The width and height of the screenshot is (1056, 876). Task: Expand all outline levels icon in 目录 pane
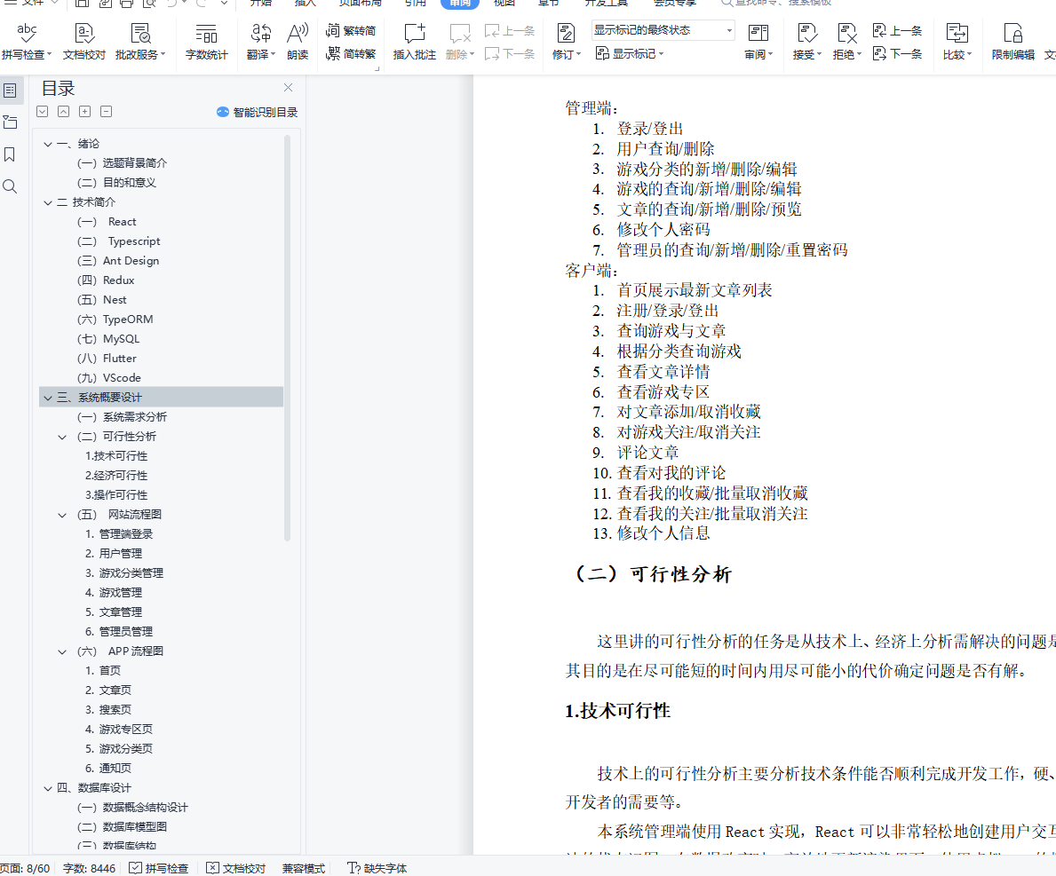click(43, 112)
